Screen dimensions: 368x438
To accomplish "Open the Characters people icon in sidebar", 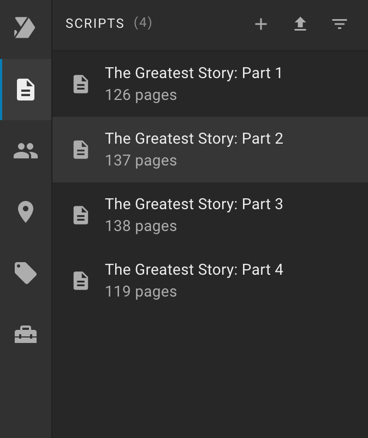I will [x=26, y=151].
